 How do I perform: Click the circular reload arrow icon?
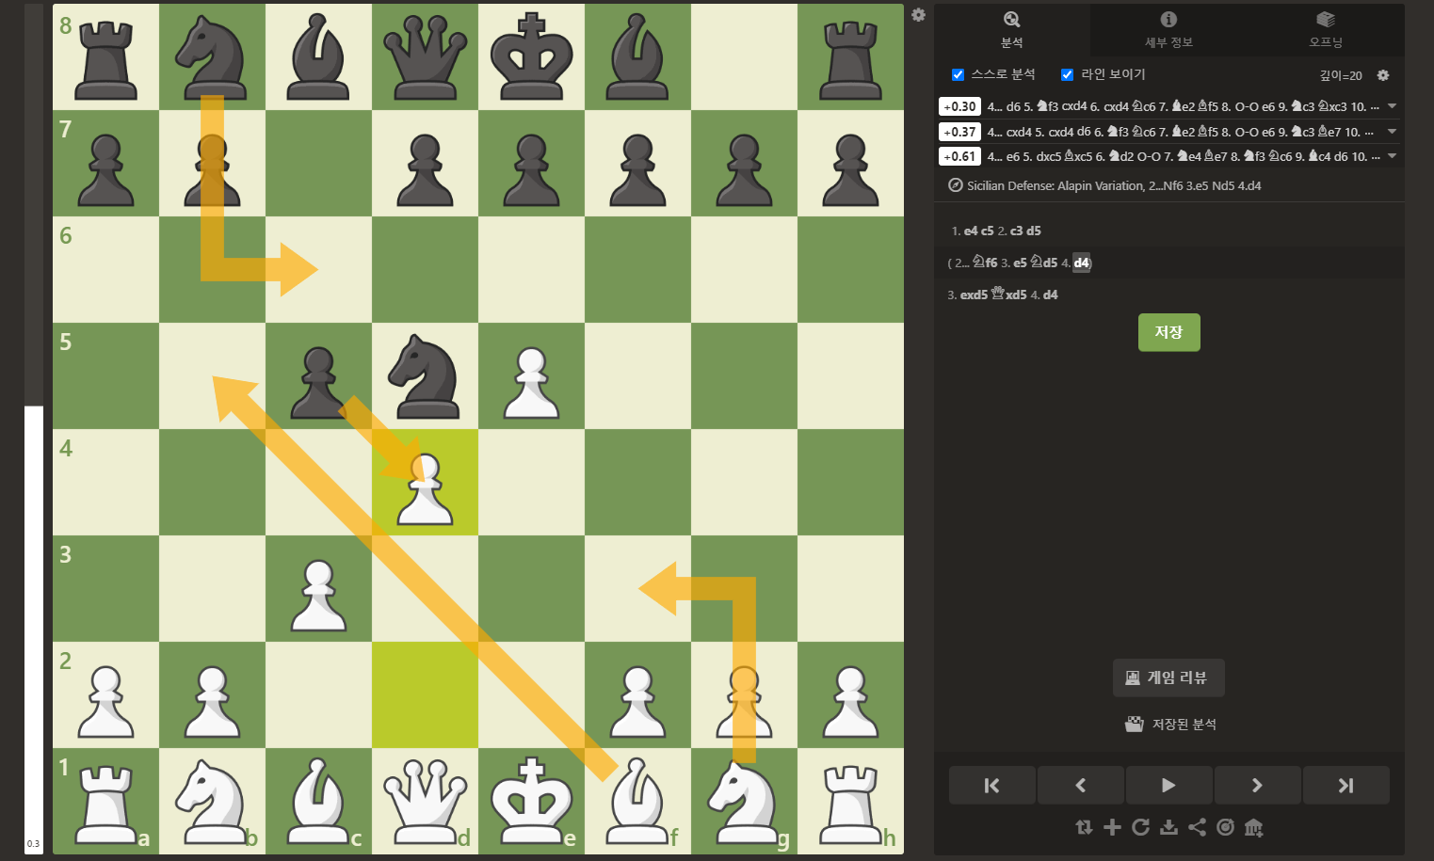point(1140,827)
